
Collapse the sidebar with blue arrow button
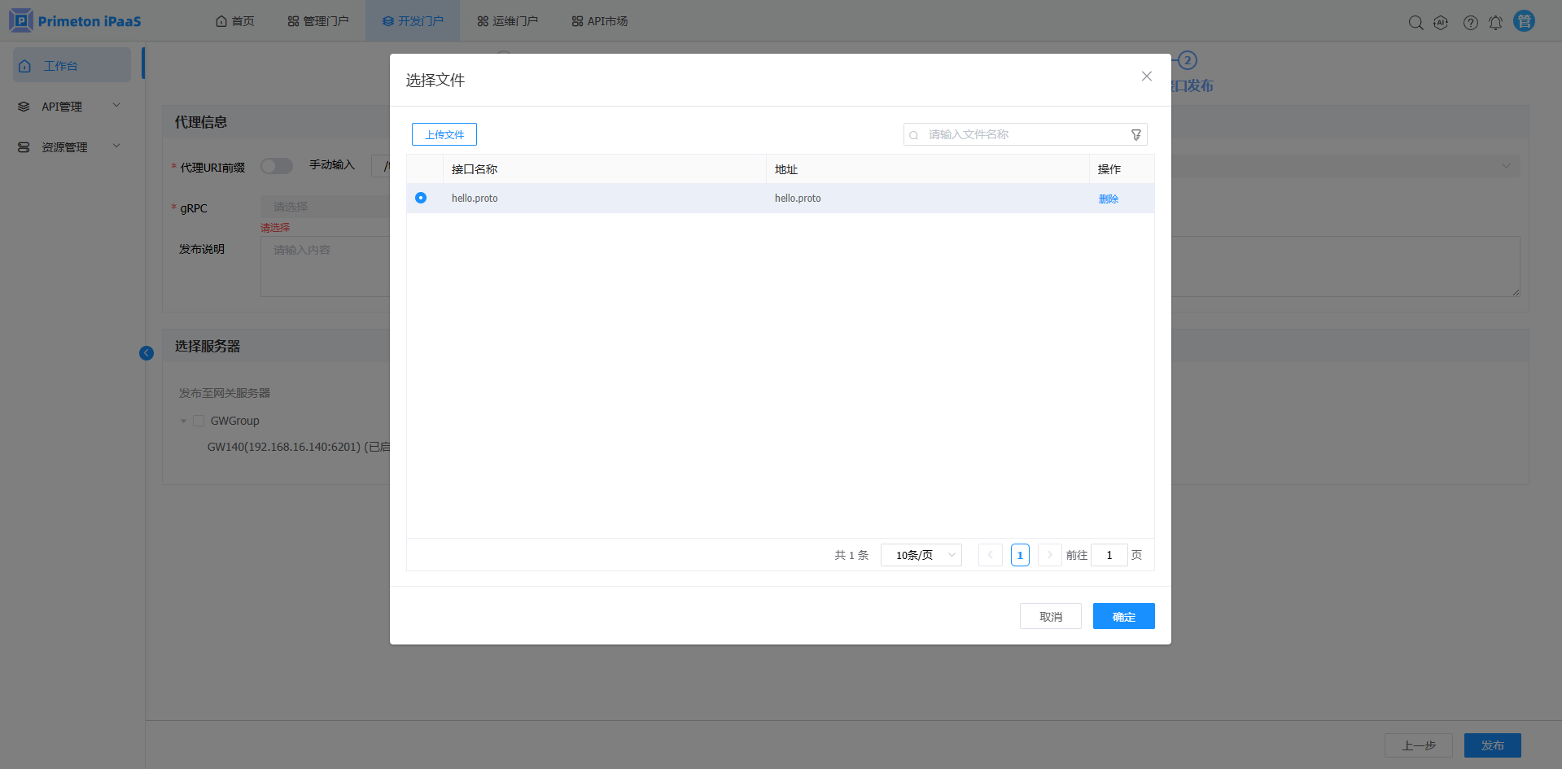[147, 353]
